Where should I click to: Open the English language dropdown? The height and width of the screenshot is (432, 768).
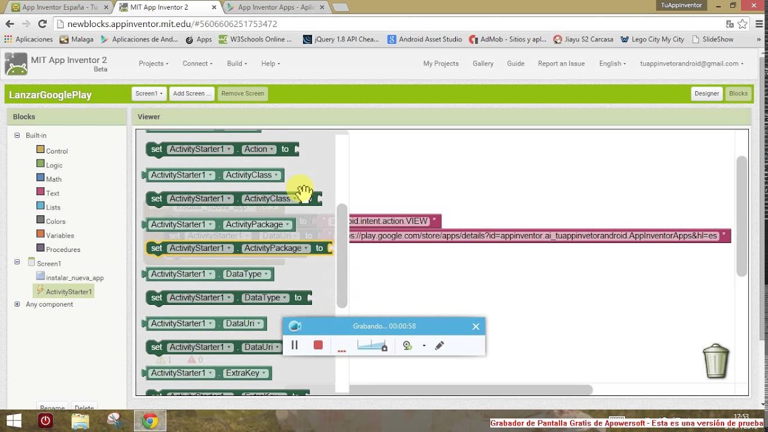[613, 63]
